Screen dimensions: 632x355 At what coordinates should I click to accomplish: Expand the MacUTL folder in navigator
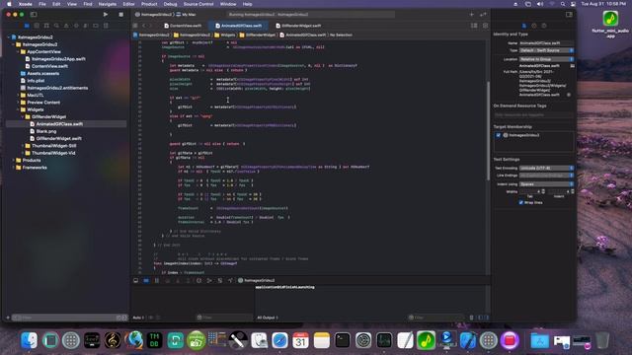(18, 95)
